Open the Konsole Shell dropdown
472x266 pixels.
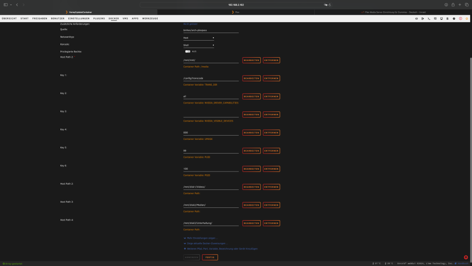199,45
